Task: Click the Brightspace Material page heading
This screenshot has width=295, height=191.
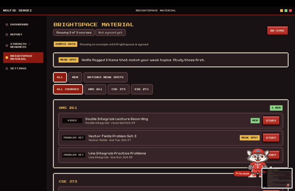Action: click(x=93, y=24)
